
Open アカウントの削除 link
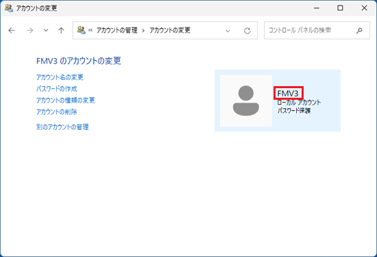57,111
